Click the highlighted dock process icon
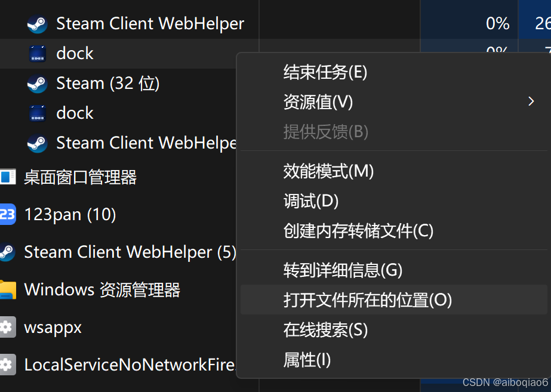 click(37, 54)
